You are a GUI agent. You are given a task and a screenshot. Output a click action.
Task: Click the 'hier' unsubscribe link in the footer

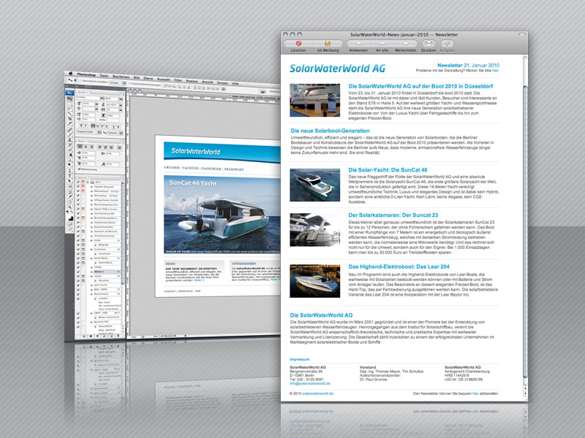[x=475, y=393]
